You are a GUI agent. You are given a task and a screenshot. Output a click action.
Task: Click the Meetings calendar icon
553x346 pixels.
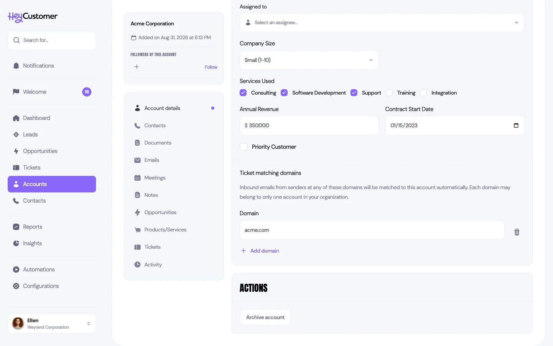tap(137, 178)
